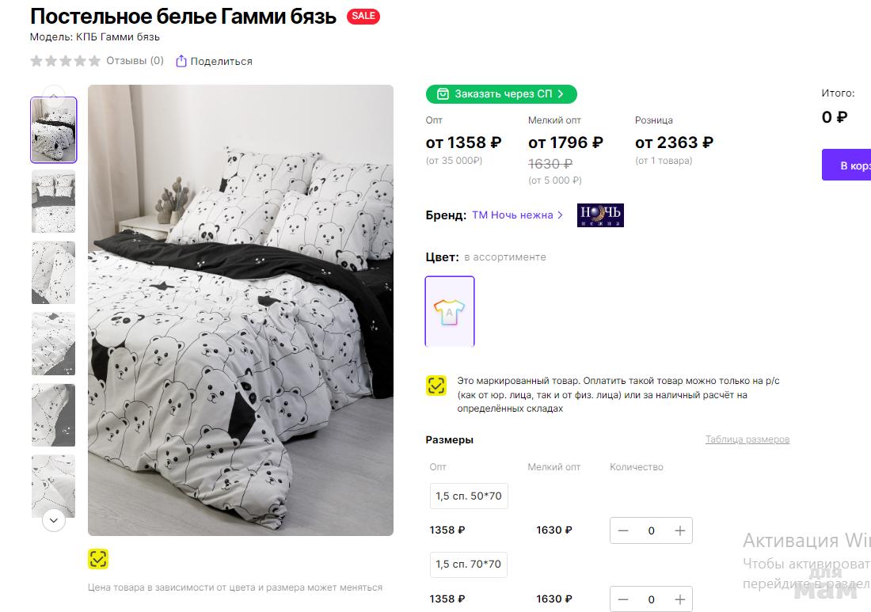Viewport: 871px width, 612px height.
Task: Decrease quantity for the 1,5 сп. 70*70 size
Action: [x=623, y=599]
